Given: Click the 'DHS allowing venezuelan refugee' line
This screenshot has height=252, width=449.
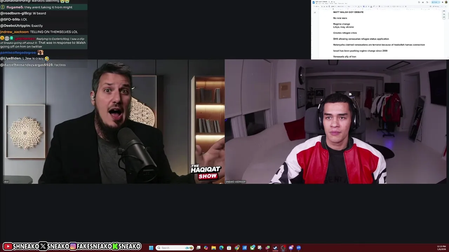Looking at the screenshot, I should pos(361,39).
